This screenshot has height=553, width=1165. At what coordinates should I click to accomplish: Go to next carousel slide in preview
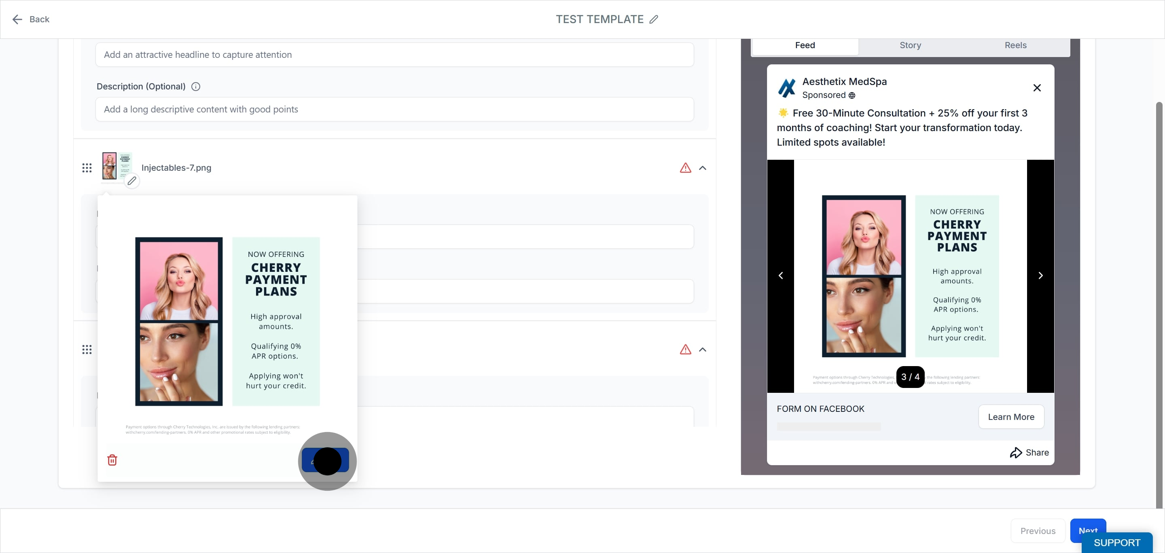1041,276
